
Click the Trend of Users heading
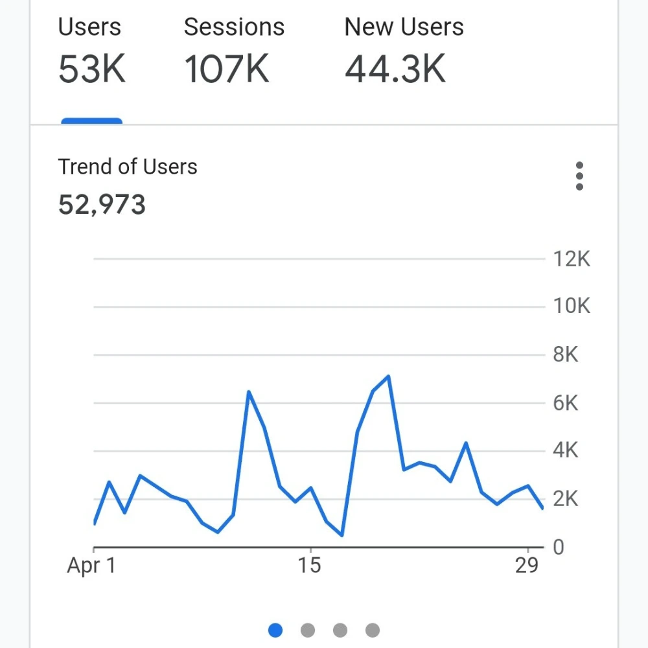128,167
